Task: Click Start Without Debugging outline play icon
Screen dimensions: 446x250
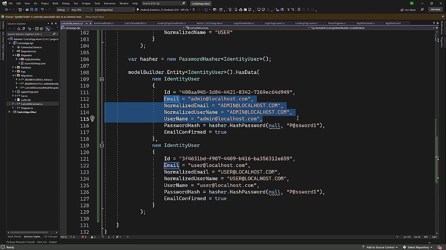Action: [194, 10]
